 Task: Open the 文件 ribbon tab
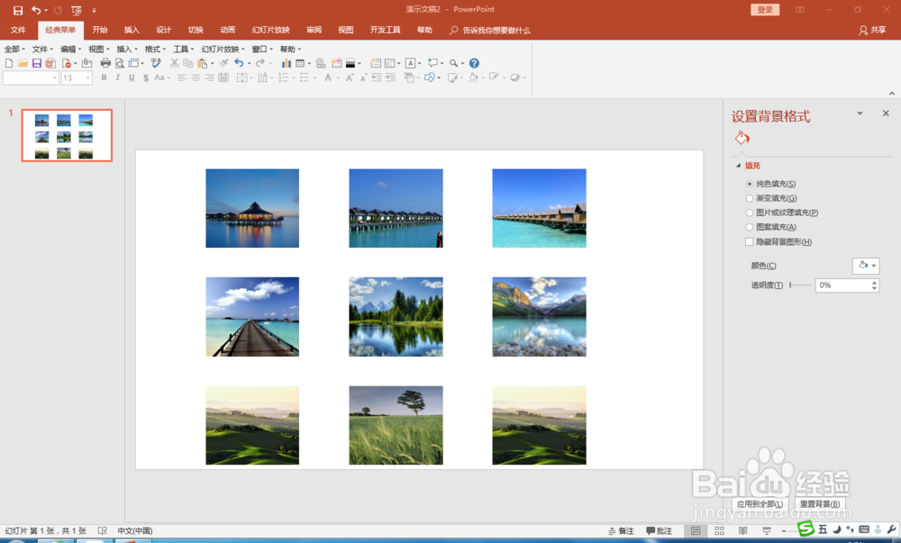point(18,30)
